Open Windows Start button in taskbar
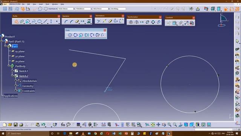The image size is (241, 136). point(3,133)
